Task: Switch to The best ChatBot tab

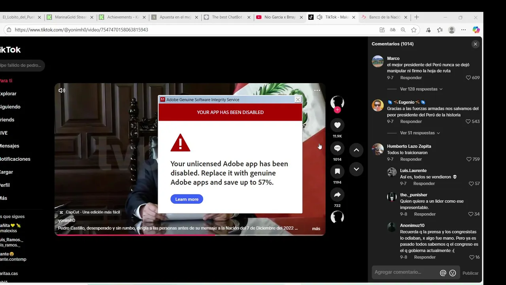Action: pyautogui.click(x=227, y=17)
